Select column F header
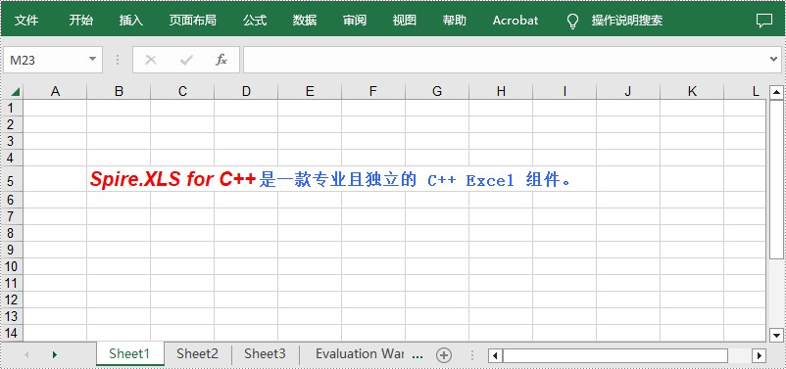 point(373,91)
